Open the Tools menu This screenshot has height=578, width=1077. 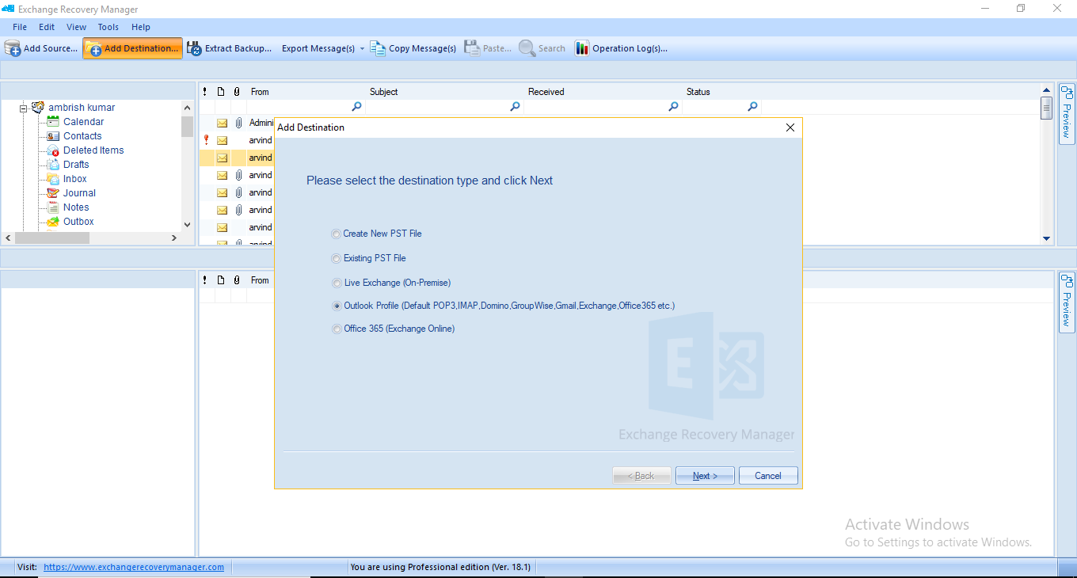coord(108,27)
